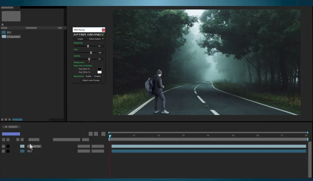Click Enable next to Expressions
The image size is (313, 181).
click(88, 76)
